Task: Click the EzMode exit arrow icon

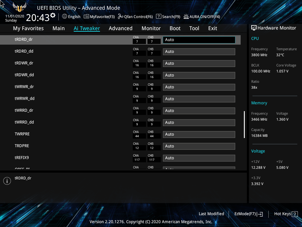Action: [260, 214]
